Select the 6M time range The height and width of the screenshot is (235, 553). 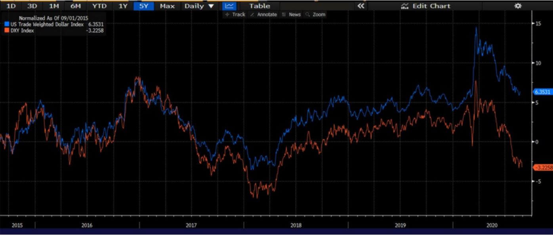coord(75,6)
